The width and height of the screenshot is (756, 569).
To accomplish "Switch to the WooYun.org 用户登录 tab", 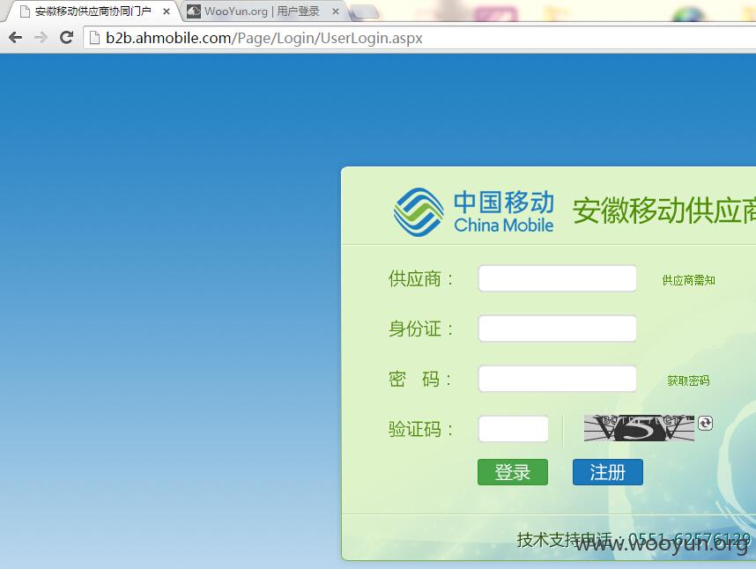I will 263,11.
